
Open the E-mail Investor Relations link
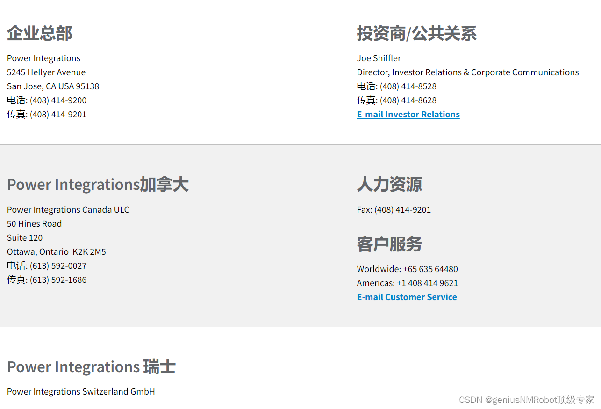coord(408,115)
